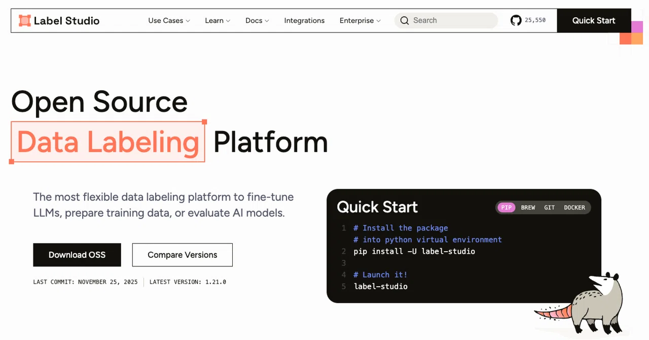
Task: Click the GitHub star count 25,550
Action: [535, 20]
